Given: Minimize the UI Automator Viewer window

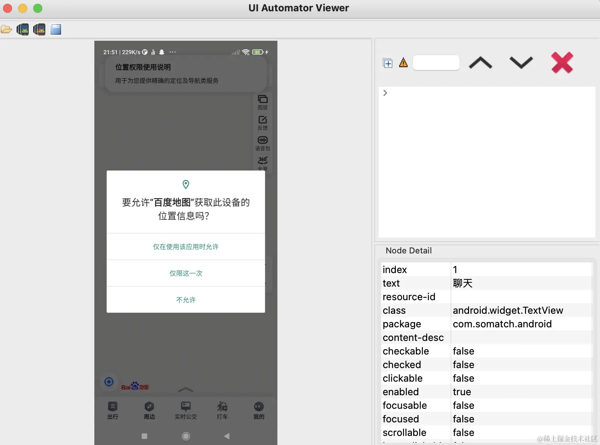Looking at the screenshot, I should tap(23, 8).
